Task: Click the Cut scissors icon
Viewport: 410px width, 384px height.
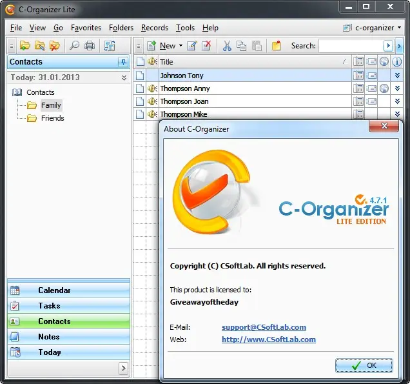Action: coord(227,46)
